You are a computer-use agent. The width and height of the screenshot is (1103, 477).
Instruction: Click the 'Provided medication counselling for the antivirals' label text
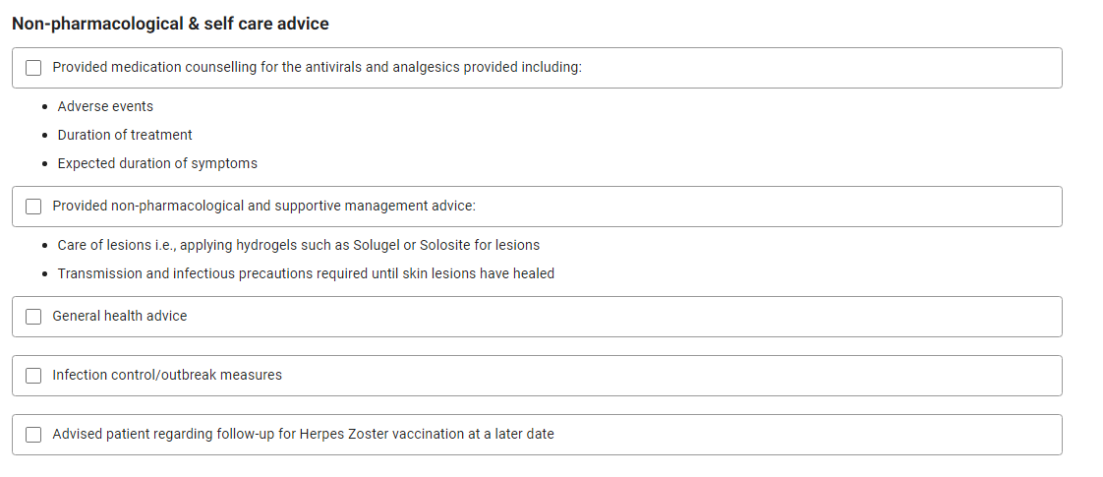click(x=318, y=68)
